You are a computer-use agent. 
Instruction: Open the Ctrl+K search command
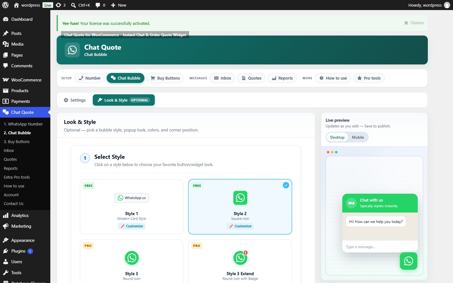(81, 5)
